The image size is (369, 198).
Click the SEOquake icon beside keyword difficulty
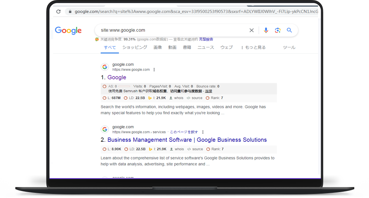point(97,39)
